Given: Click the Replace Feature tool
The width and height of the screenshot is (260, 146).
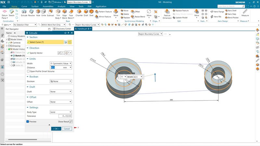Looking at the screenshot, I should point(181,10).
